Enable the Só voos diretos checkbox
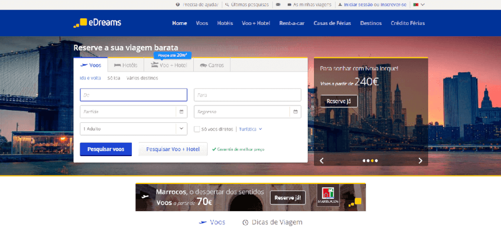501x230 pixels. click(197, 129)
